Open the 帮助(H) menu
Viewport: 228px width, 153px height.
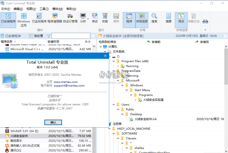tap(71, 9)
